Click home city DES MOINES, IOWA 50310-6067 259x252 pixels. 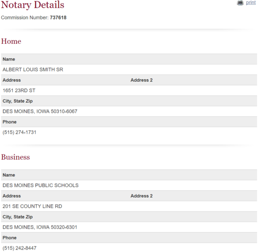[40, 111]
